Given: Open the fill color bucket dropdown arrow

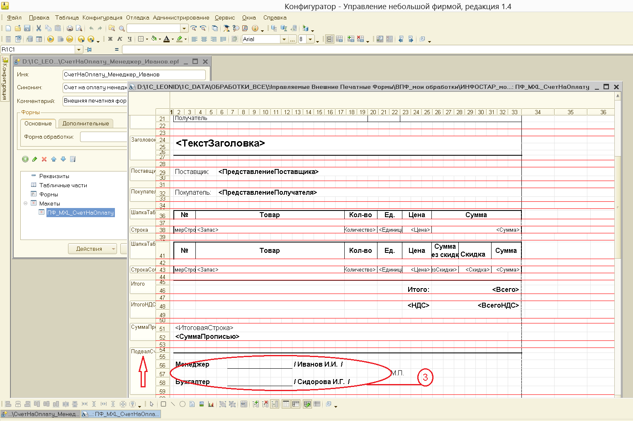Looking at the screenshot, I should pos(160,39).
